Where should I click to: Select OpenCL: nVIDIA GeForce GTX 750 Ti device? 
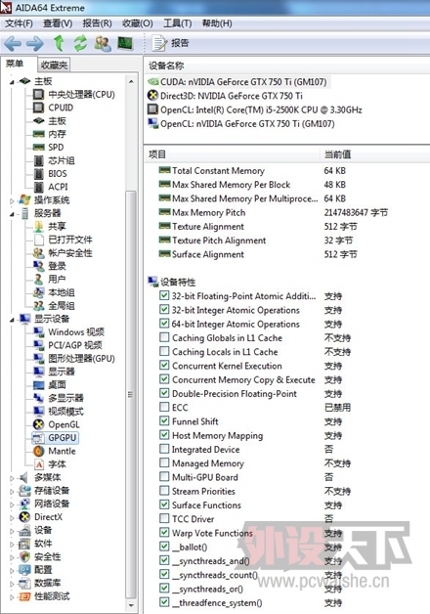click(x=241, y=124)
